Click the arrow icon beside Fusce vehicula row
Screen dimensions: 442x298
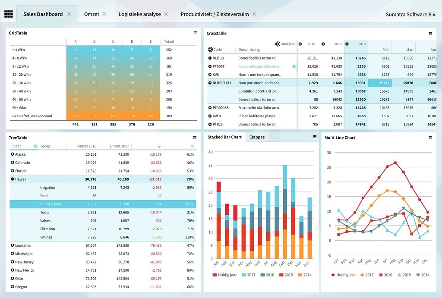pyautogui.click(x=294, y=66)
